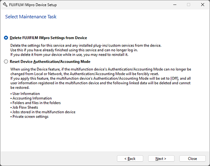Click the Private screen settings bullet item

point(29,116)
